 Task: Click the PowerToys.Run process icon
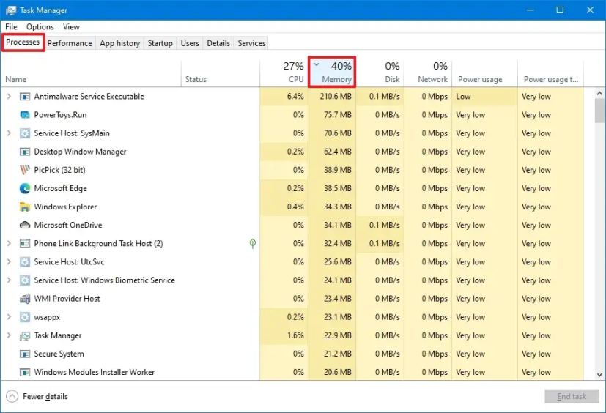[x=25, y=115]
